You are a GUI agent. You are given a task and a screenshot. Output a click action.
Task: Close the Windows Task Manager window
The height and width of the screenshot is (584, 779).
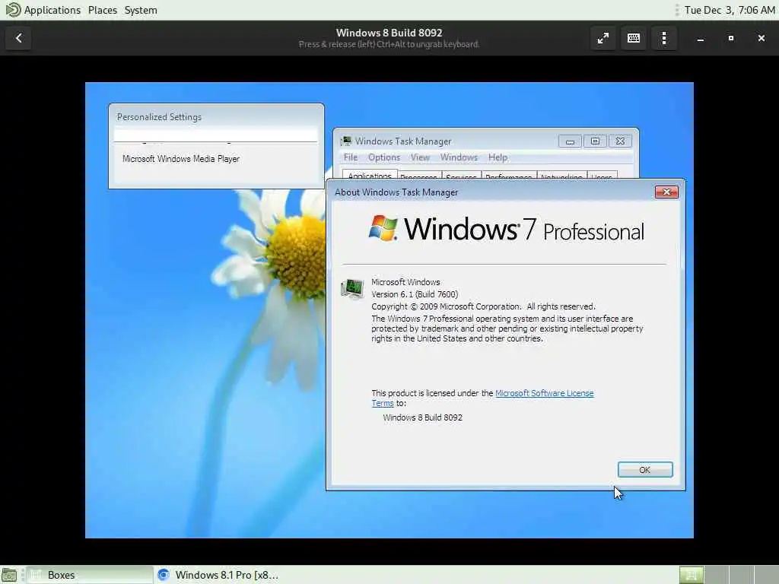tap(620, 141)
